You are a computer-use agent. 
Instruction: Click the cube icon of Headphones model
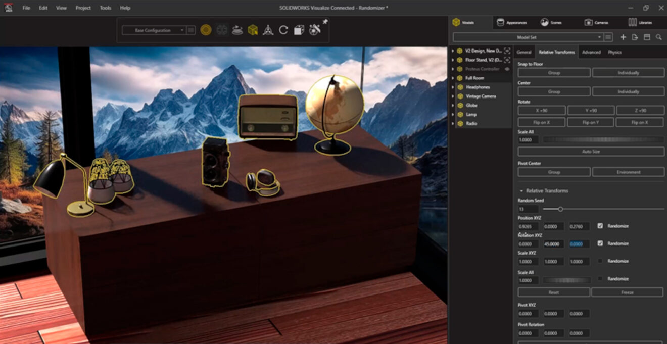[460, 87]
